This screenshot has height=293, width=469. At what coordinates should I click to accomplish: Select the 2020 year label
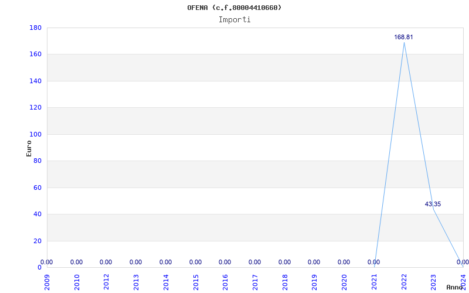(x=344, y=282)
